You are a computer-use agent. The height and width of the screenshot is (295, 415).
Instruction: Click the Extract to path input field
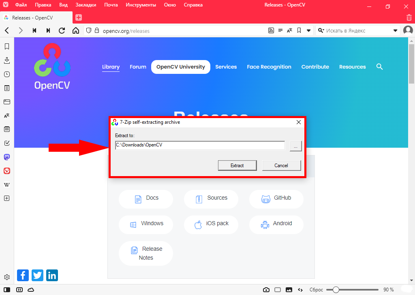[200, 145]
